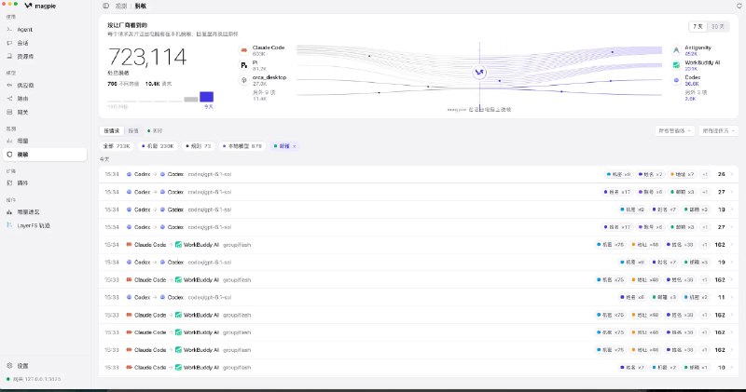Image resolution: width=746 pixels, height=392 pixels.
Task: Open the 所有提供方 providers dropdown
Action: [x=718, y=130]
